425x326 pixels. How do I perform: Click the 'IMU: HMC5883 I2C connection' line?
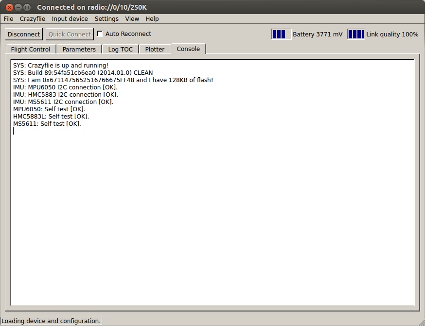pyautogui.click(x=66, y=95)
